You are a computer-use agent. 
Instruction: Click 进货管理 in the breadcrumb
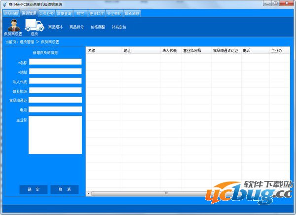click(x=27, y=42)
